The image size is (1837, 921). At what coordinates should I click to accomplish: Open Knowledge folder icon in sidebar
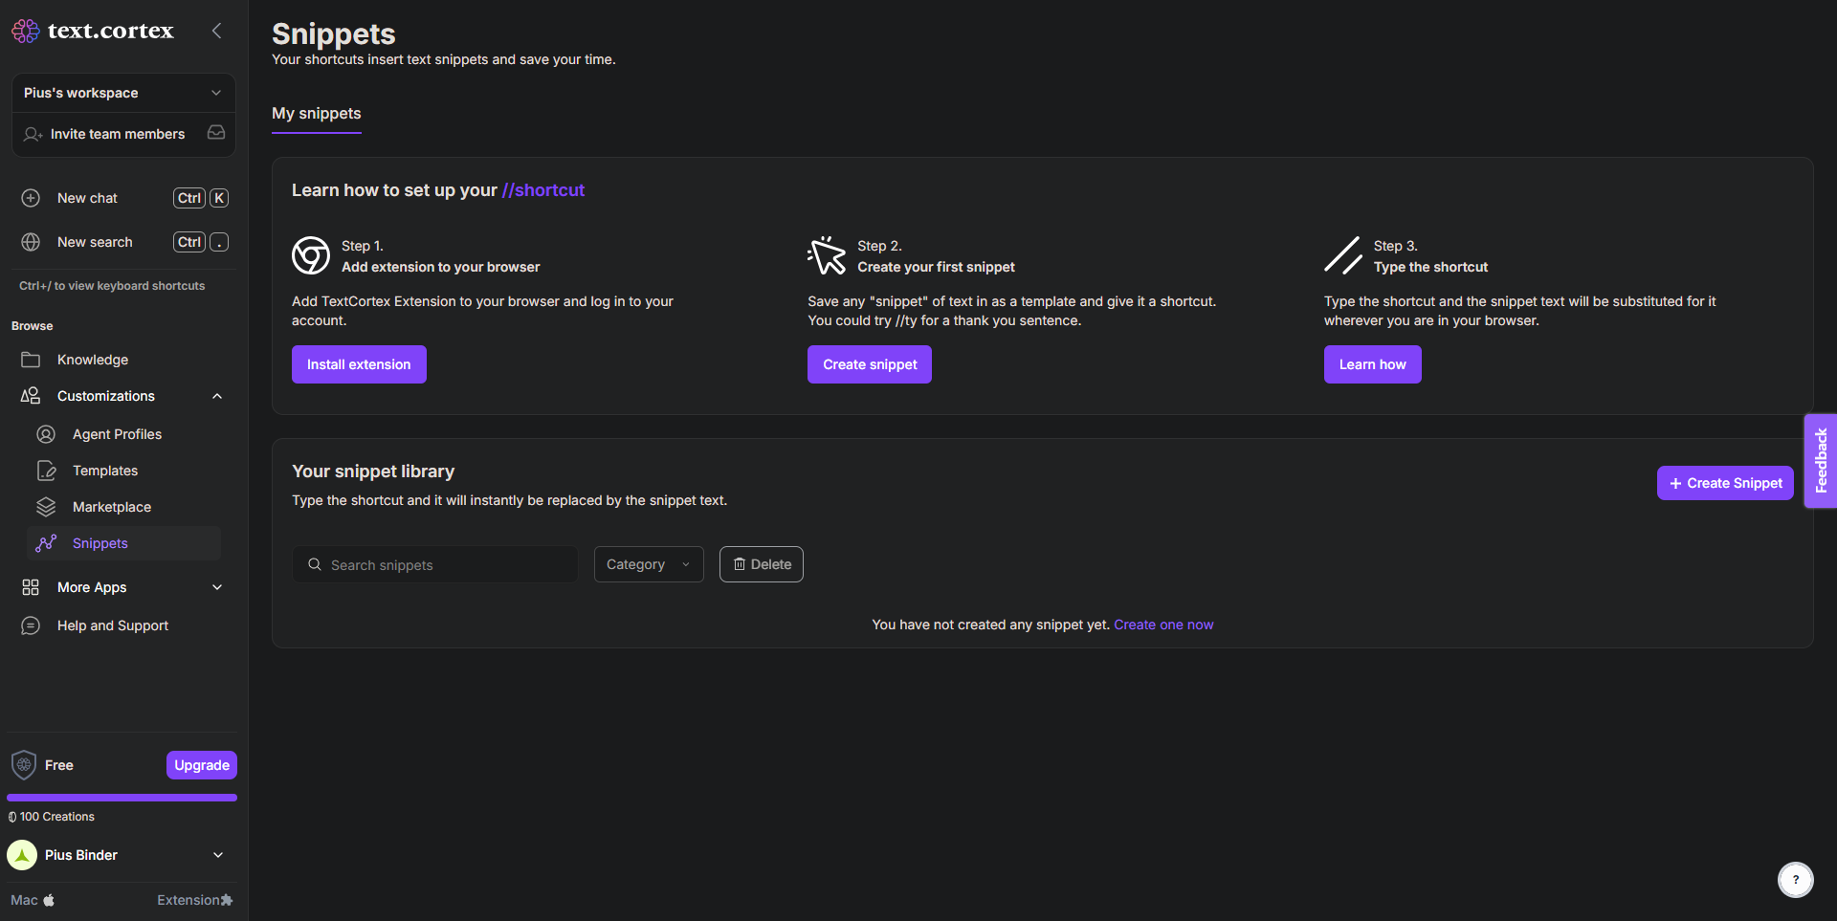tap(31, 360)
